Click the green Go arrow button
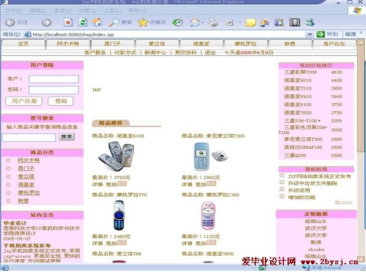This screenshot has width=366, height=272. [x=320, y=34]
